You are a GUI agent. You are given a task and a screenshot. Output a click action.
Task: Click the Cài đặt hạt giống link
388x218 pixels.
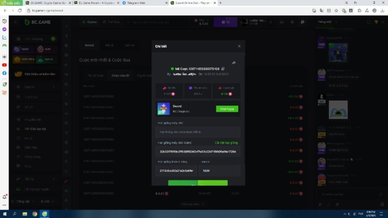tap(226, 142)
